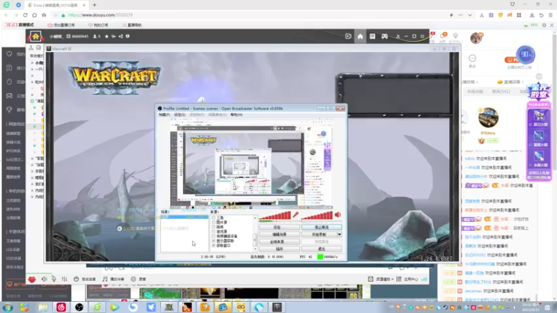Viewport: 557px width, 313px height.
Task: Open the Settings(S) menu in OBS
Action: pos(180,115)
